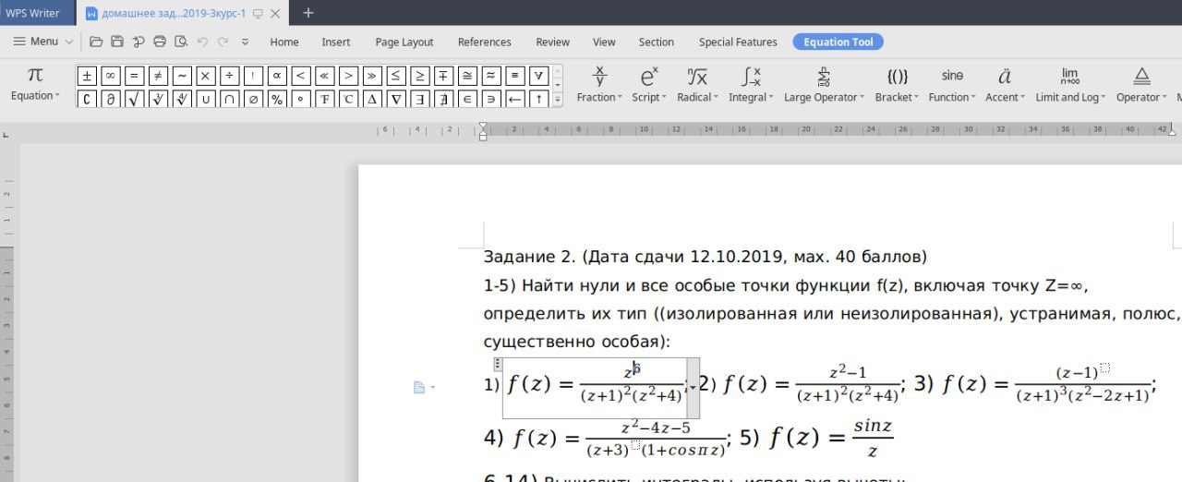Switch to the Insert tab
The height and width of the screenshot is (482, 1182).
coord(336,42)
